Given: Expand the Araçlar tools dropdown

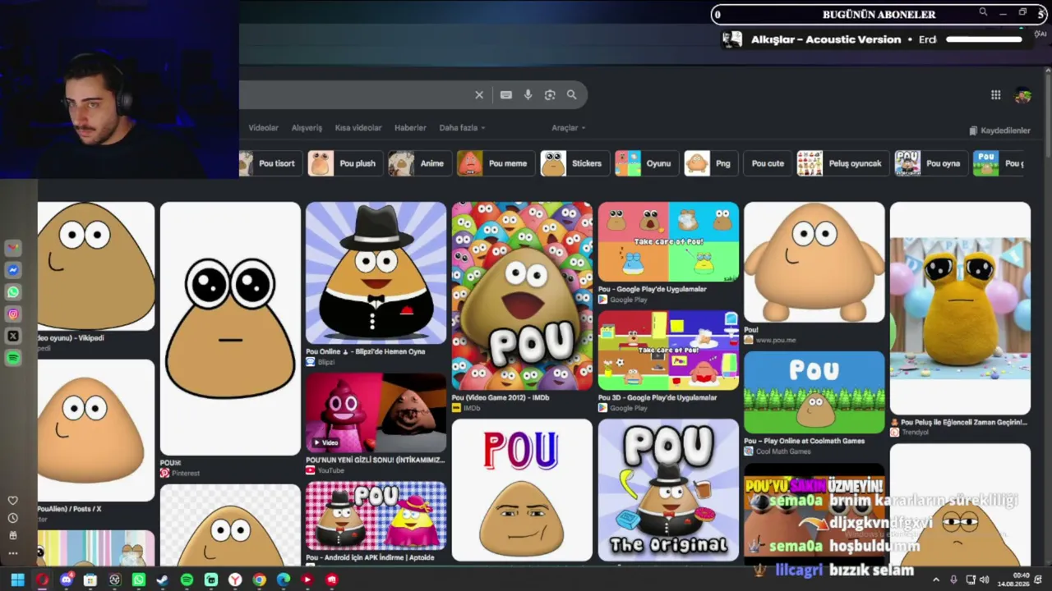Looking at the screenshot, I should tap(568, 128).
